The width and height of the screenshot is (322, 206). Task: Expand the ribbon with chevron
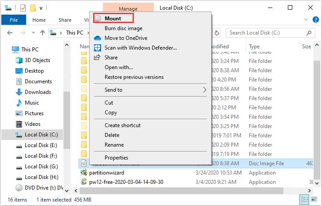(306, 19)
